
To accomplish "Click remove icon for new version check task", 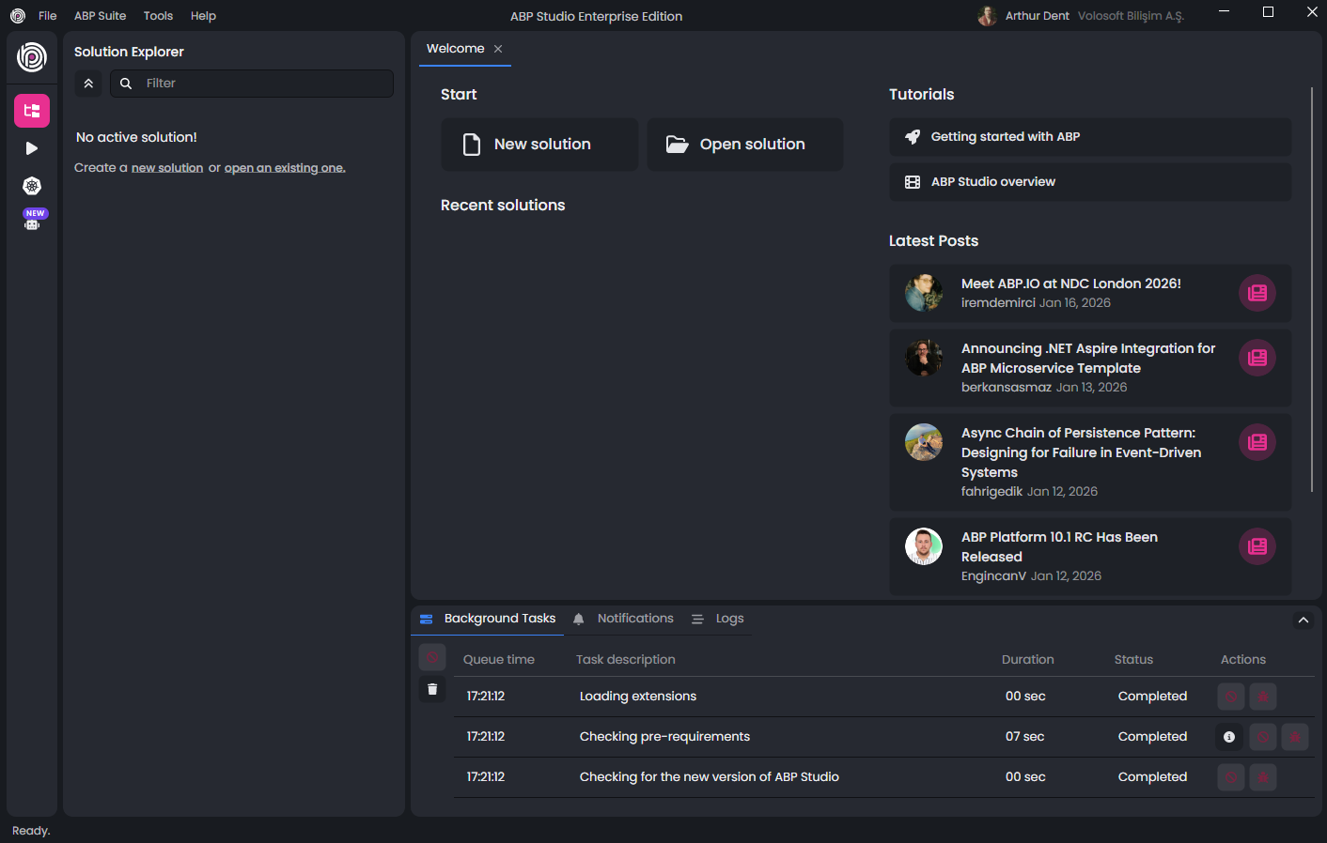I will coord(1263,777).
